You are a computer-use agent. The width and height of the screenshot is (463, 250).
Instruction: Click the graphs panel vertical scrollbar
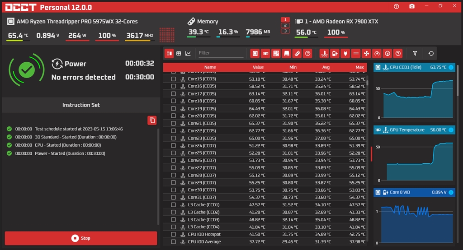coord(458,80)
